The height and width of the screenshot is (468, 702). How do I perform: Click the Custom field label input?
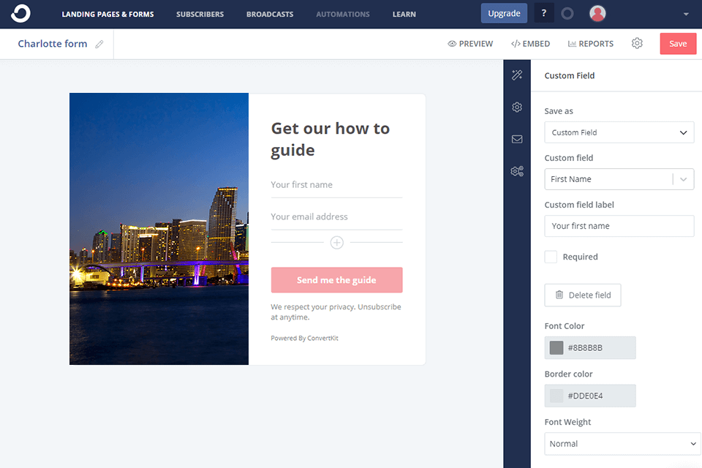pyautogui.click(x=619, y=226)
